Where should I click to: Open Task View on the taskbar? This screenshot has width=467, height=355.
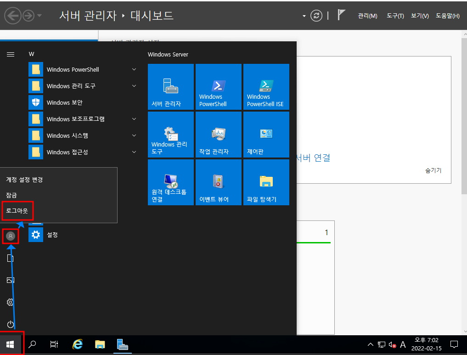54,344
